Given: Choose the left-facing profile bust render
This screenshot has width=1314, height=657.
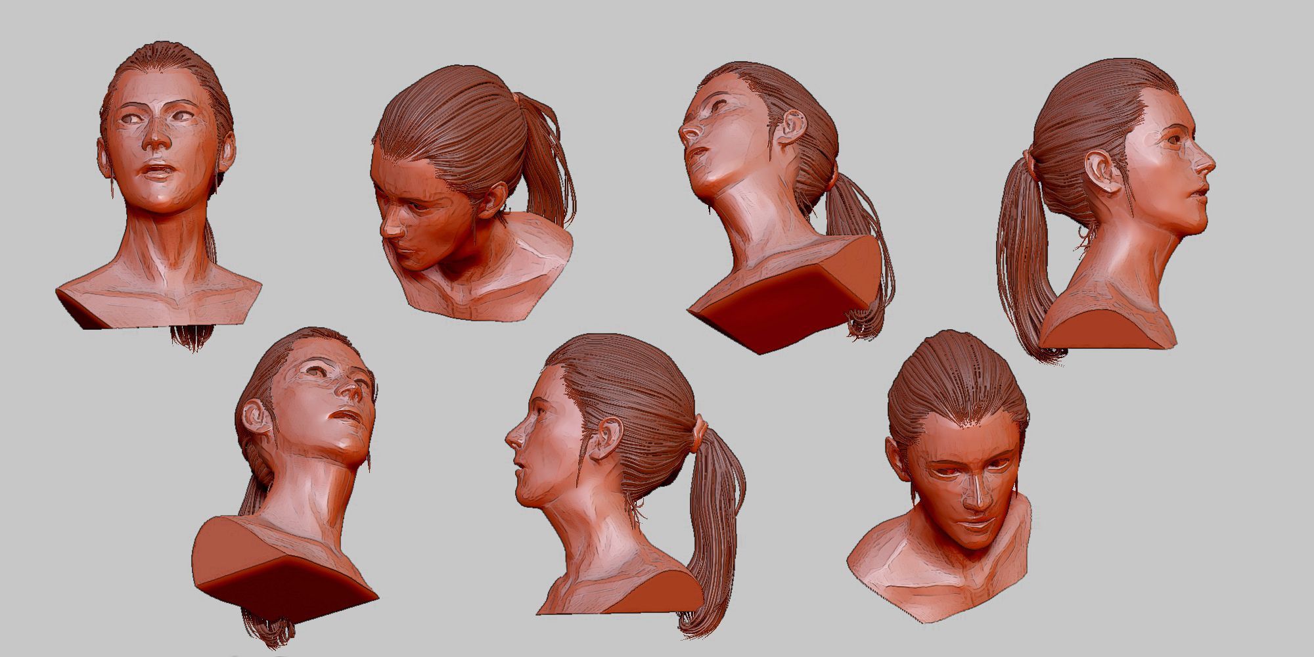Looking at the screenshot, I should tap(625, 486).
